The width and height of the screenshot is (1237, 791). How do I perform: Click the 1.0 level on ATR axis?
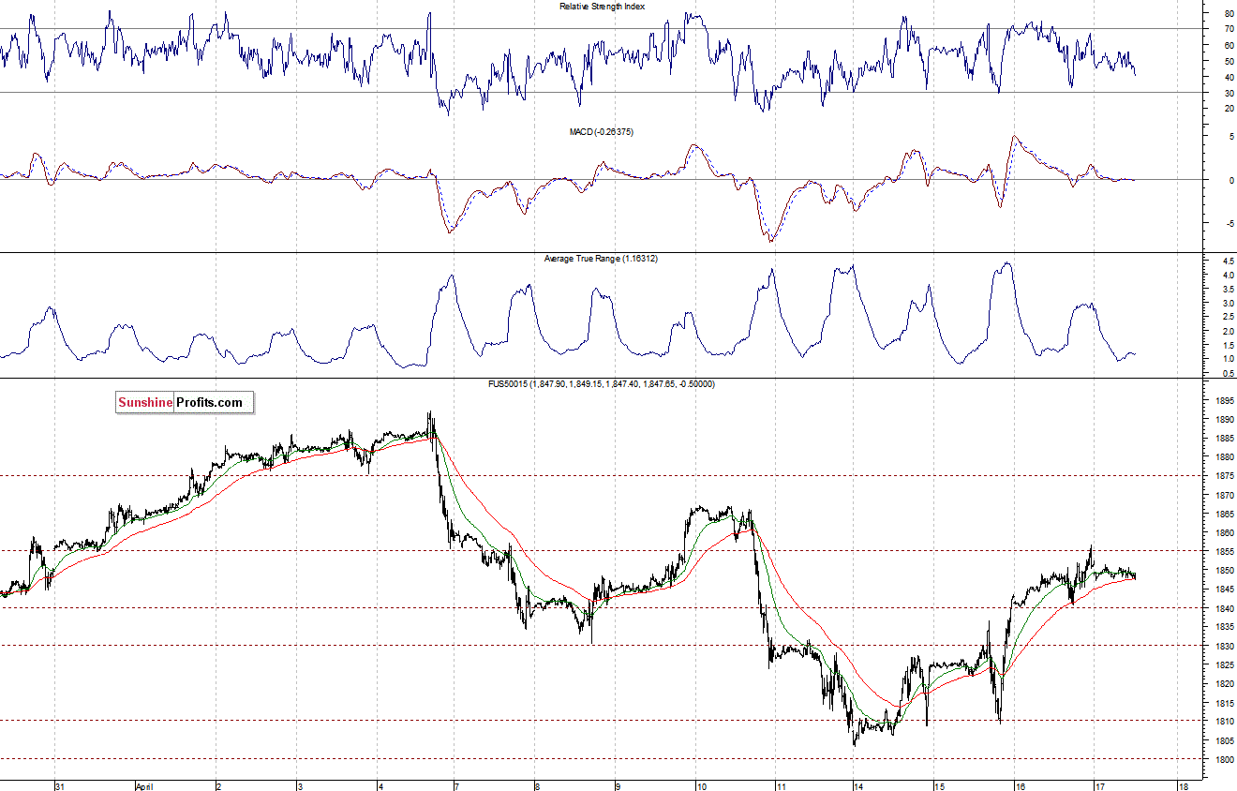point(1228,359)
